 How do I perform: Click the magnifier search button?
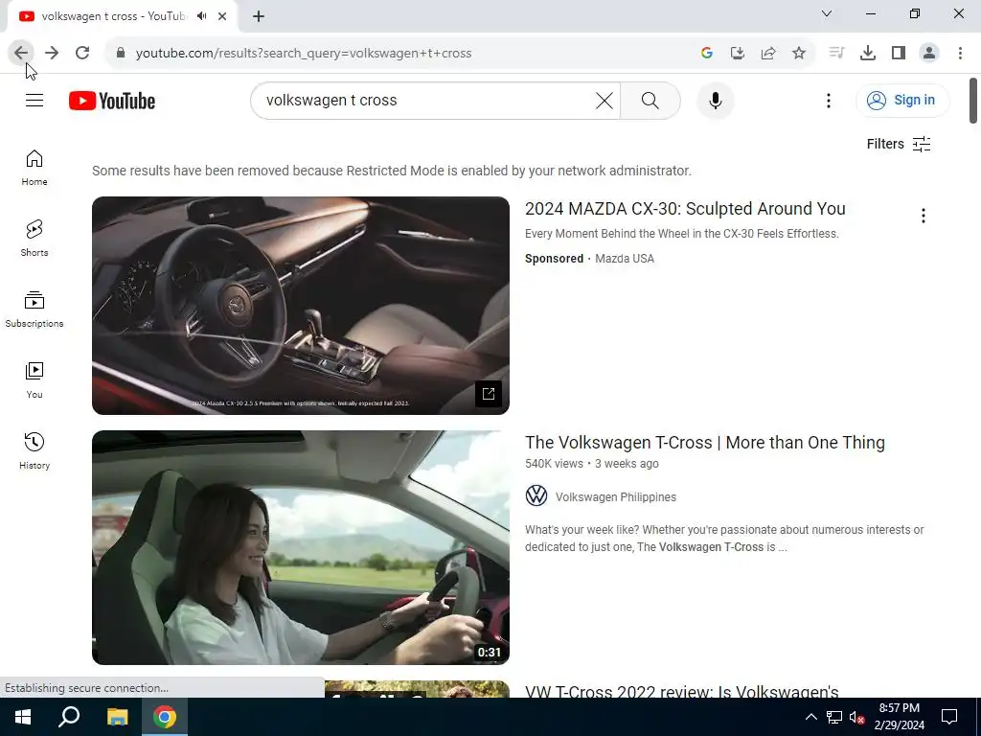650,101
